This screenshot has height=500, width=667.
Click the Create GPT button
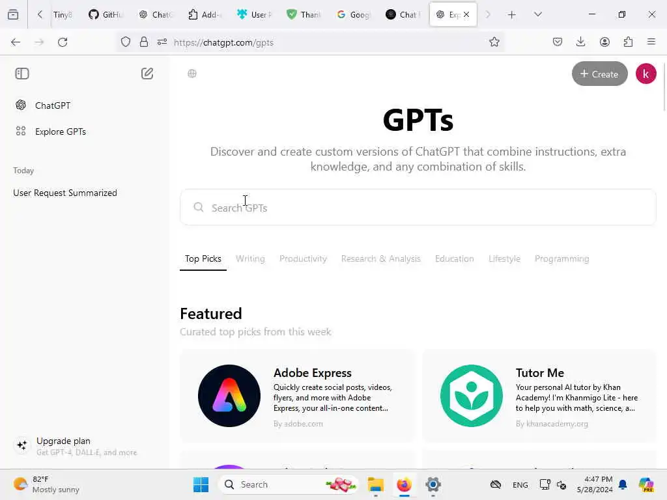point(599,74)
